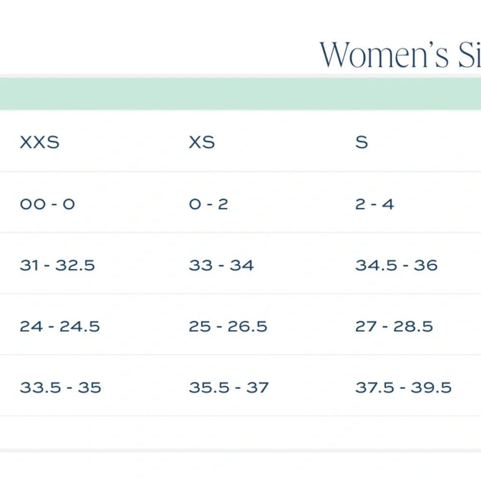Click the empty cell beneath 37.5 - 39.5
This screenshot has height=481, width=481.
click(x=404, y=432)
